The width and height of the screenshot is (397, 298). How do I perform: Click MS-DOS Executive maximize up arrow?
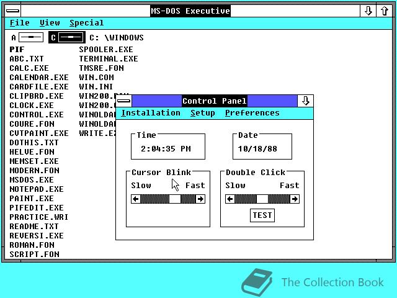coord(385,11)
